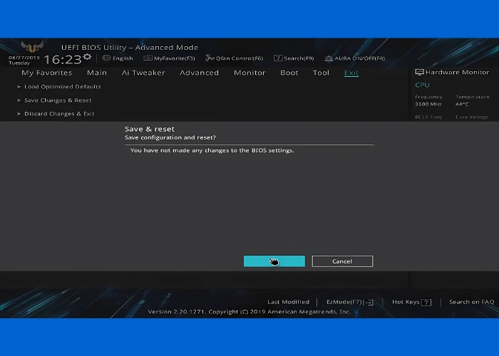Expand Load Optimized Defaults entry
This screenshot has width=499, height=356.
tap(62, 87)
